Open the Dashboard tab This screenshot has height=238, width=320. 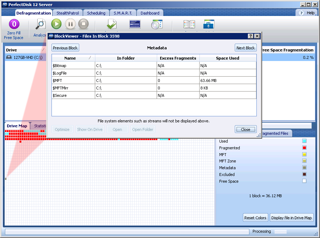click(150, 13)
